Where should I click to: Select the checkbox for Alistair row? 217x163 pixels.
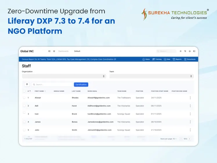pos(24,98)
